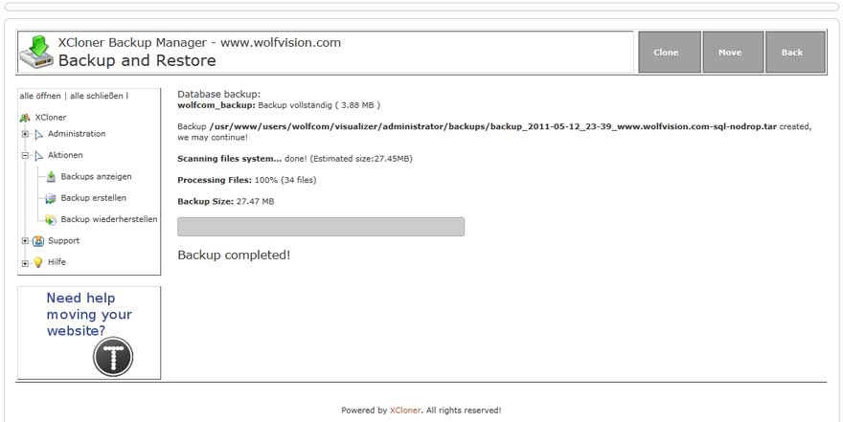Screen dimensions: 843x422
Task: Click 'alle schließen' link
Action: coord(97,96)
